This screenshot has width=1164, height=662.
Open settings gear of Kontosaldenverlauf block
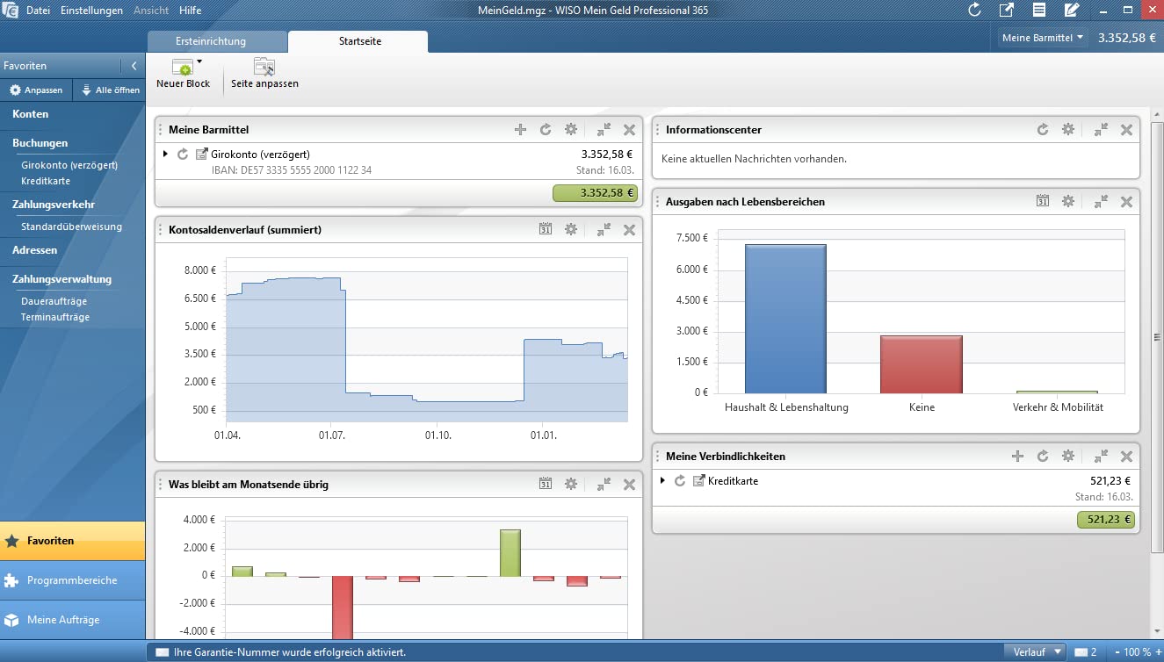click(x=571, y=229)
